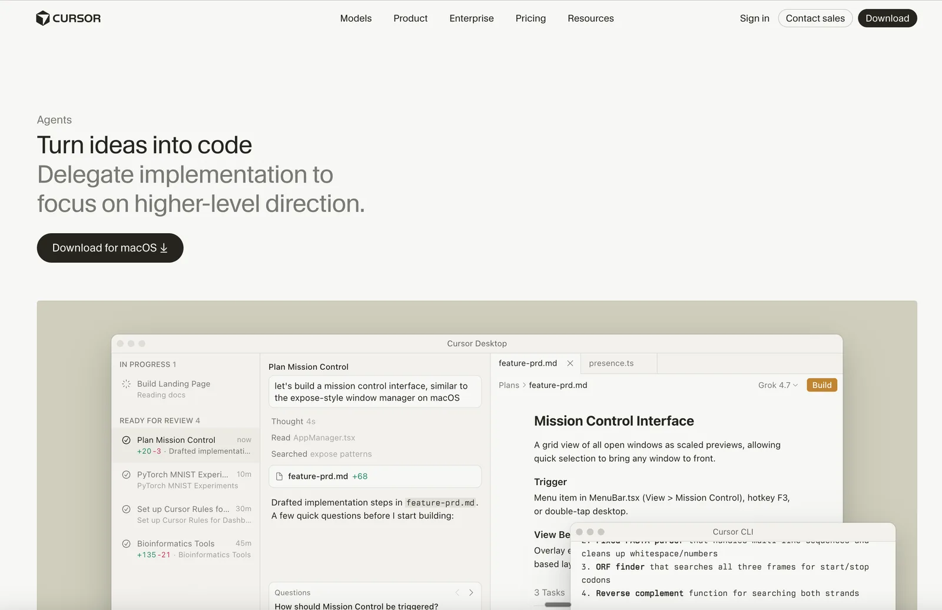This screenshot has width=942, height=610.
Task: Open the Resources menu
Action: 591,18
